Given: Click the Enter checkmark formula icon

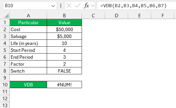Looking at the screenshot, I should (77, 5).
